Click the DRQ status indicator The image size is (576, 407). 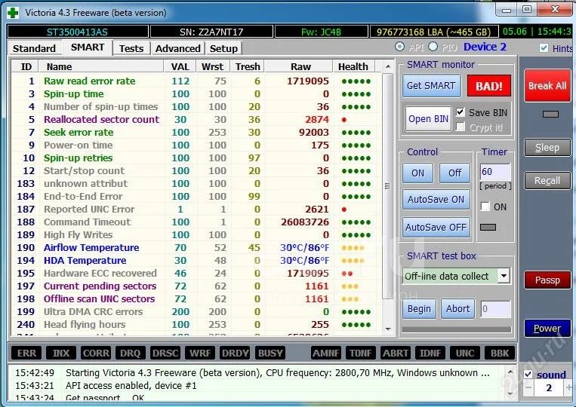point(131,353)
